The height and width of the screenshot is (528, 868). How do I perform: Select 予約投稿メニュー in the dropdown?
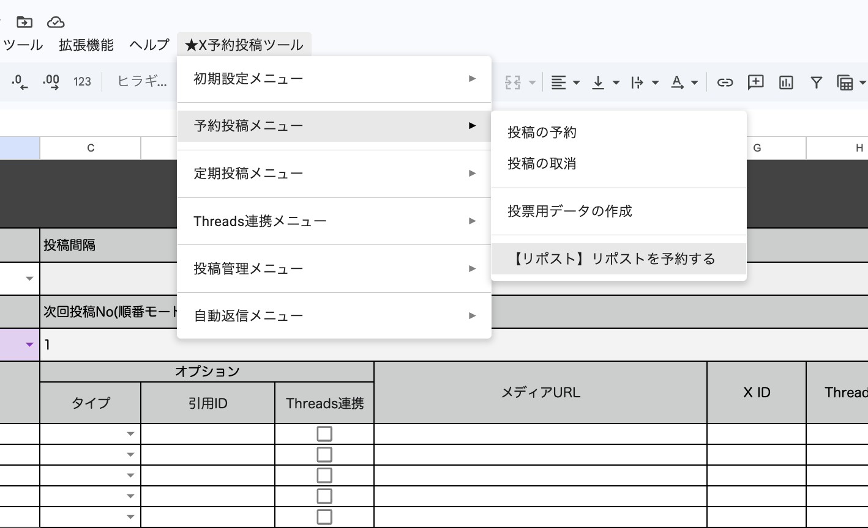coord(334,126)
